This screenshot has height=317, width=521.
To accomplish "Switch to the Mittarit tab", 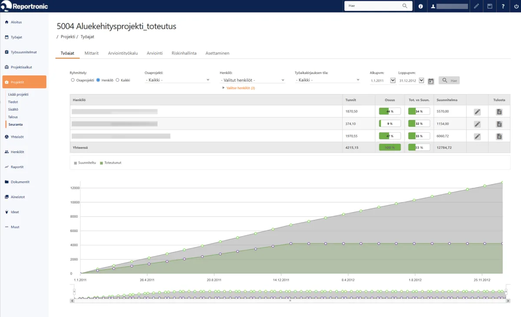I will click(91, 53).
